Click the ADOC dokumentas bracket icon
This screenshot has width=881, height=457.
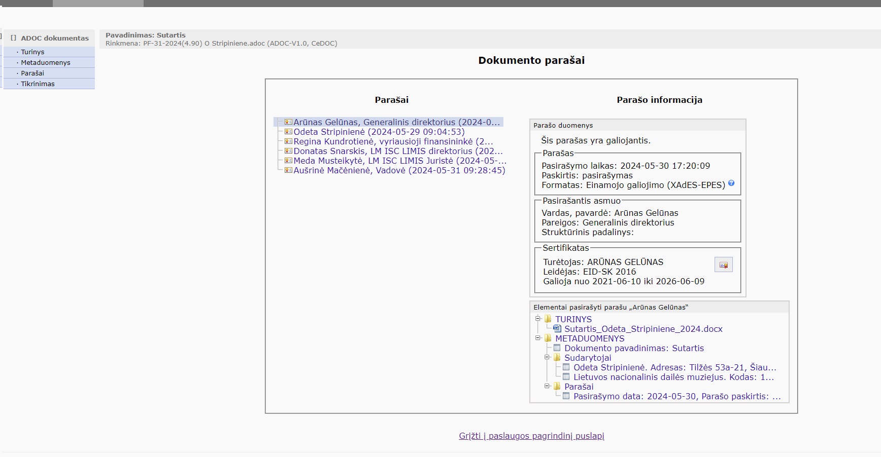pyautogui.click(x=14, y=38)
